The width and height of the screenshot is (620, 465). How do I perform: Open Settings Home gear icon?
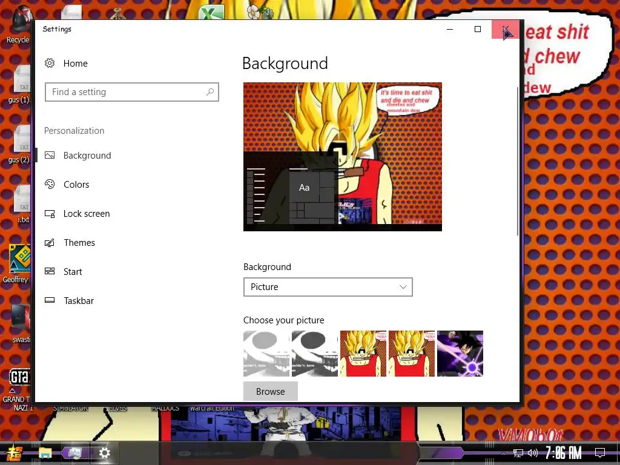click(x=50, y=63)
